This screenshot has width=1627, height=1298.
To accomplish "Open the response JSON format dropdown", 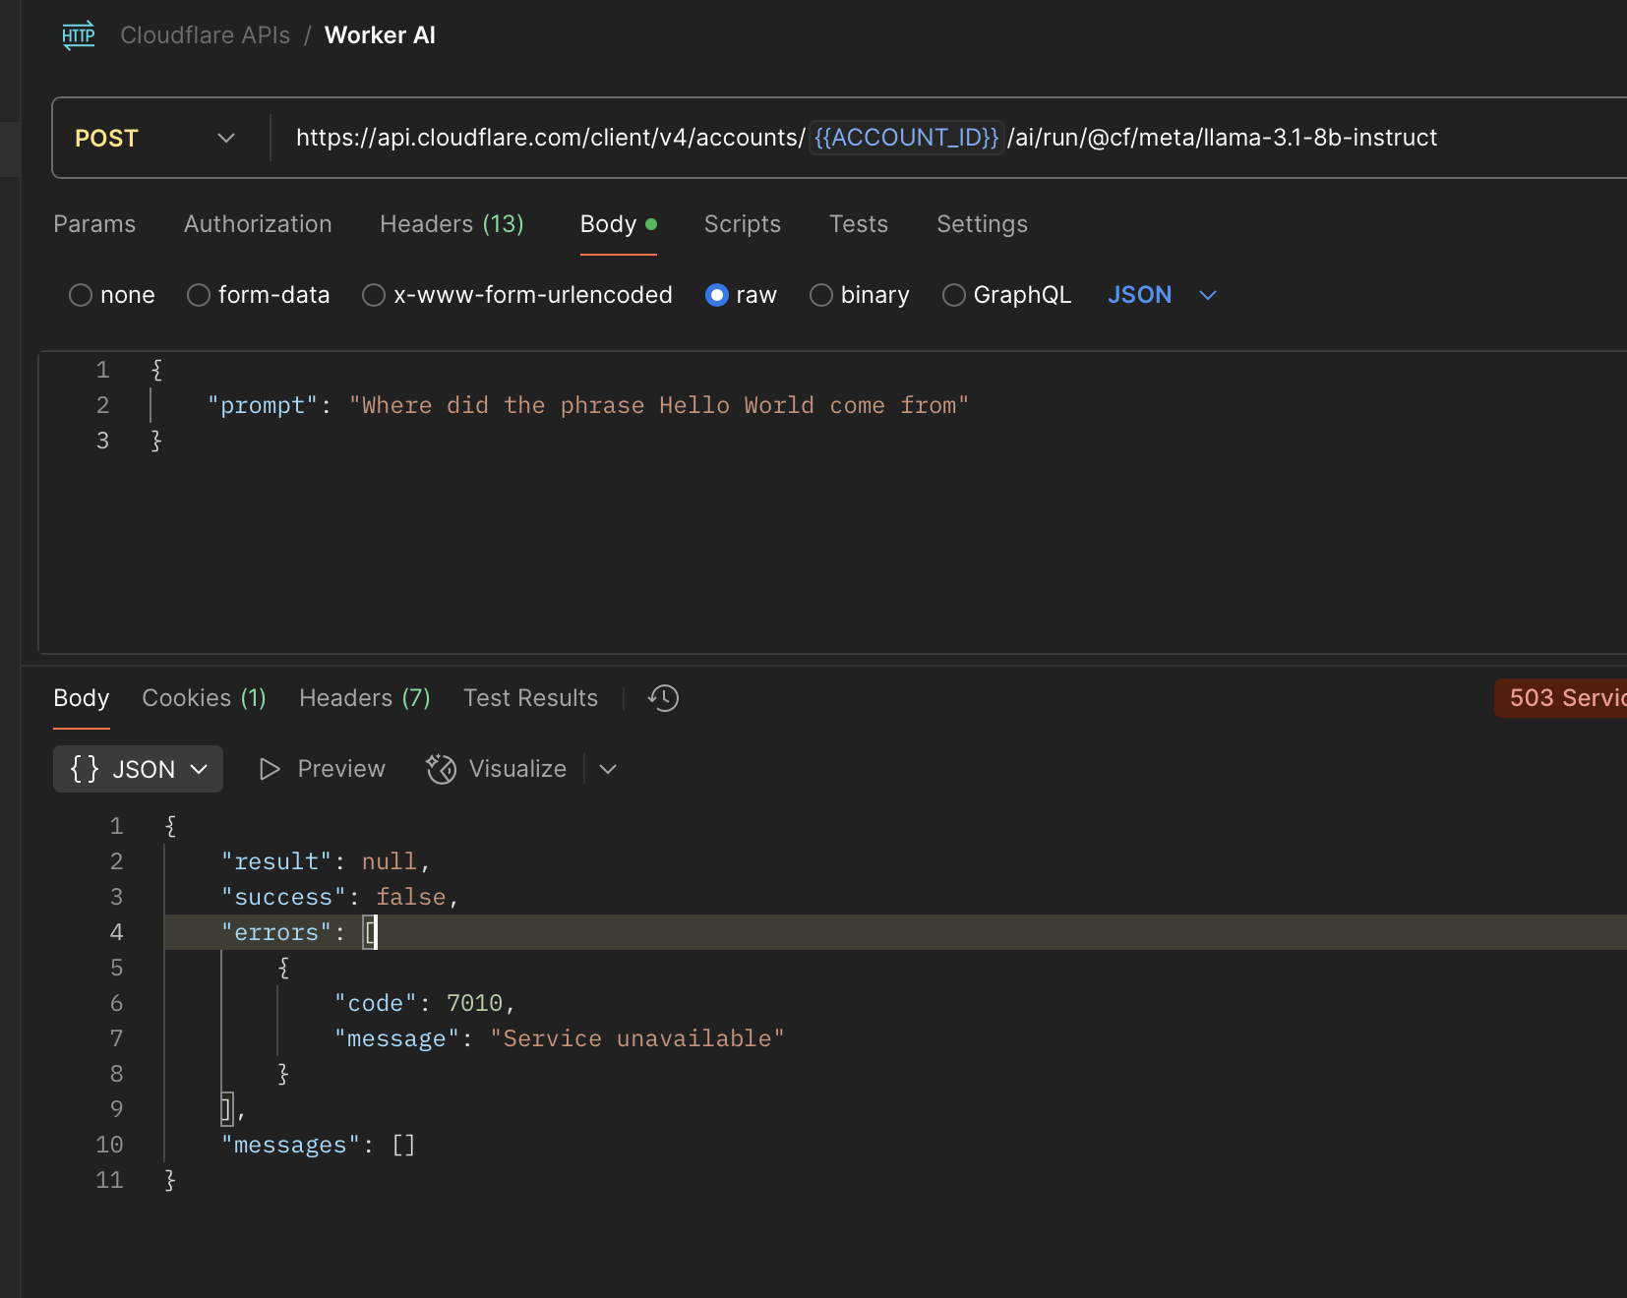I will [x=138, y=769].
